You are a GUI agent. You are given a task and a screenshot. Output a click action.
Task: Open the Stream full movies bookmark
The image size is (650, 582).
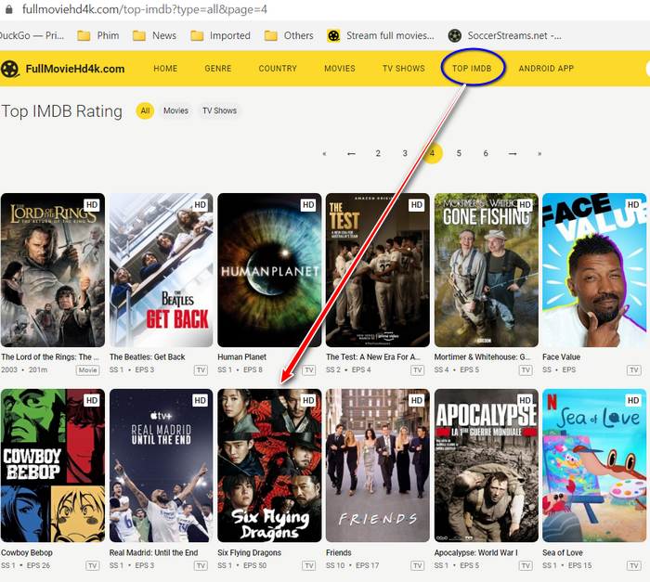pyautogui.click(x=381, y=35)
